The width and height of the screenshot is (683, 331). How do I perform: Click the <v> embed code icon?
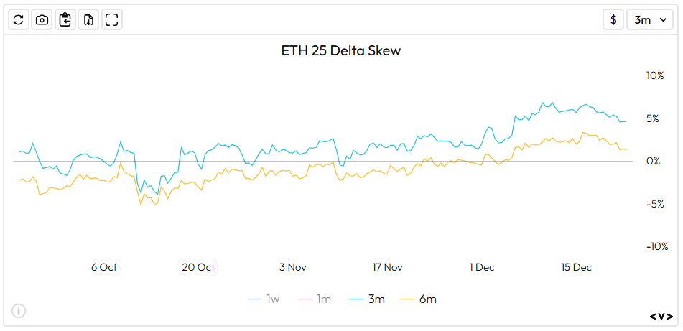661,317
